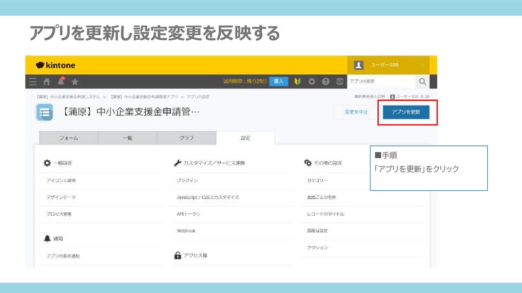The width and height of the screenshot is (522, 293).
Task: Go to the home portal icon
Action: (46, 81)
